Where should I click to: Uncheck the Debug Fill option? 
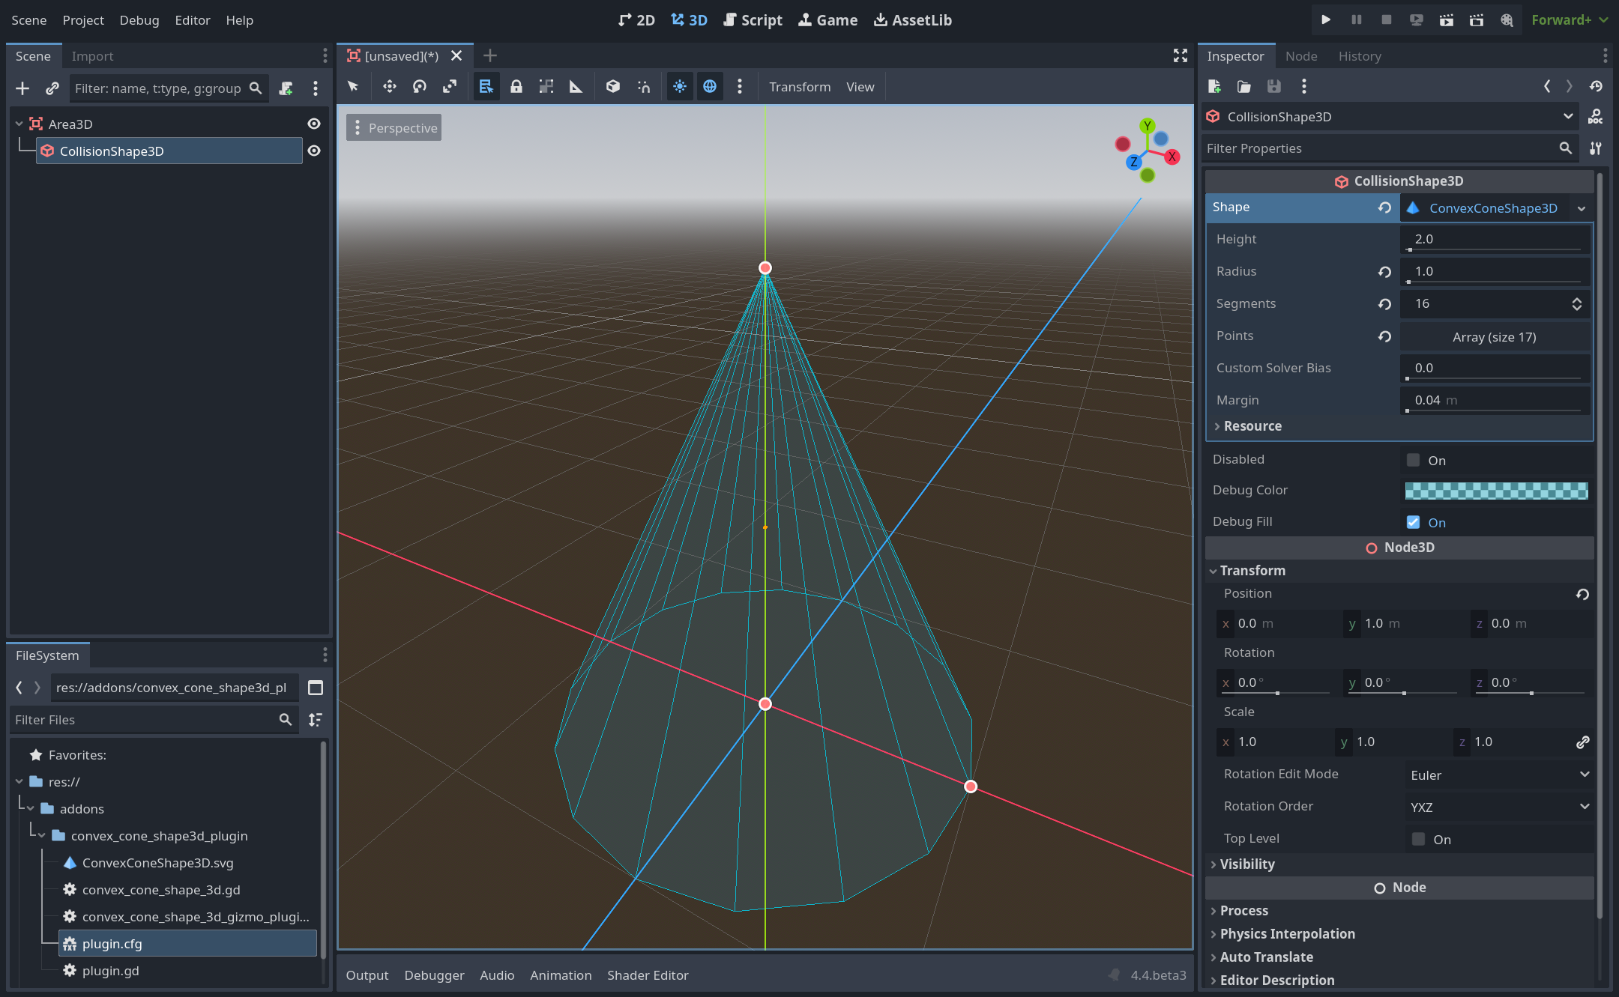pos(1414,522)
